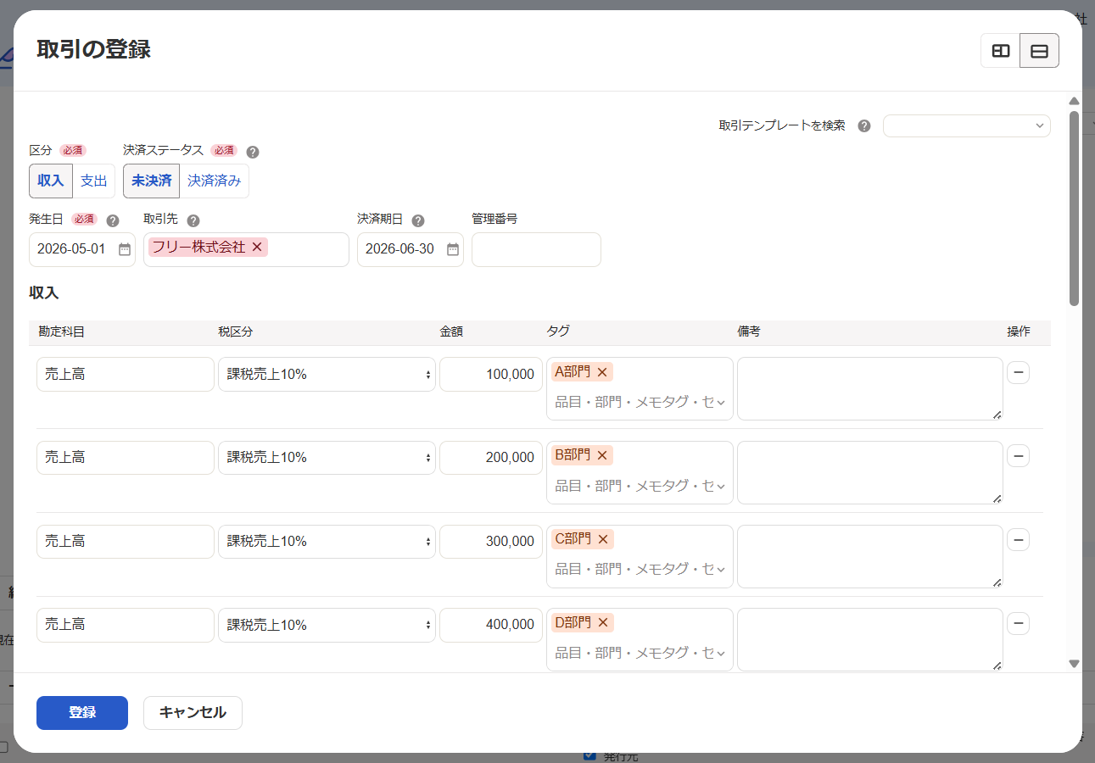Set 決済ステータス to 決済済み

tap(214, 181)
